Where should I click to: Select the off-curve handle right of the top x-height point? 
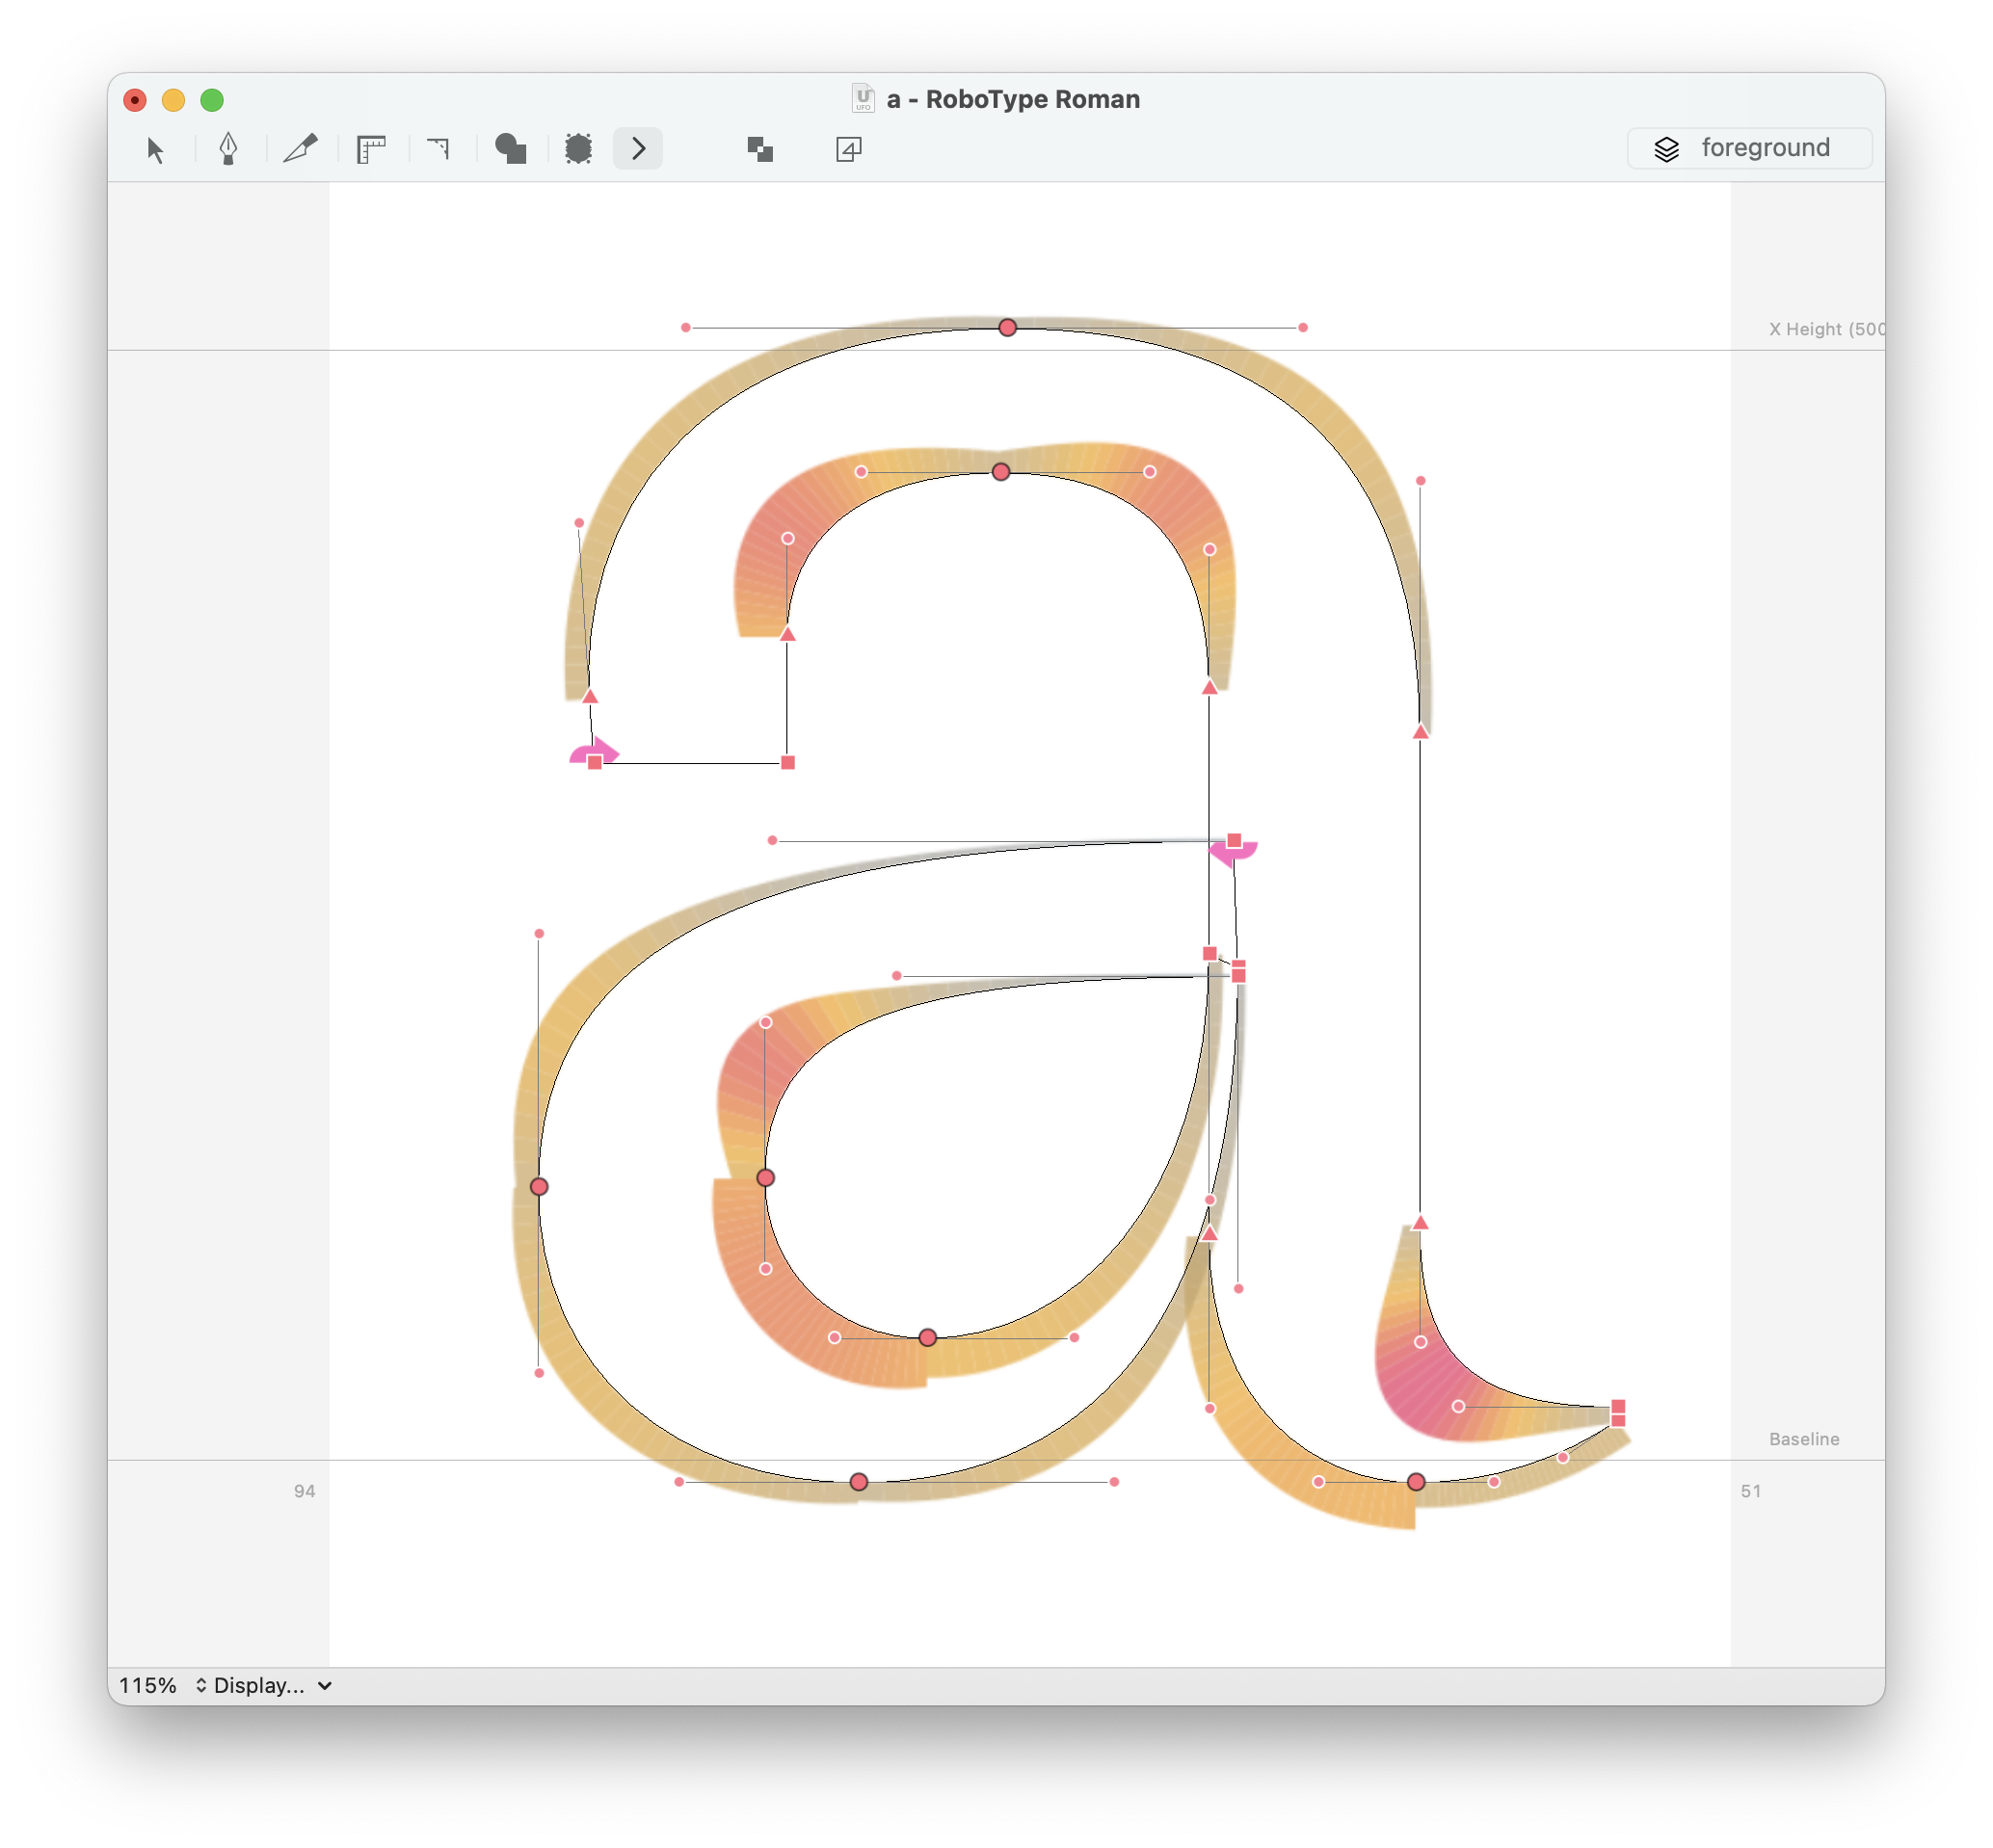(x=1302, y=327)
